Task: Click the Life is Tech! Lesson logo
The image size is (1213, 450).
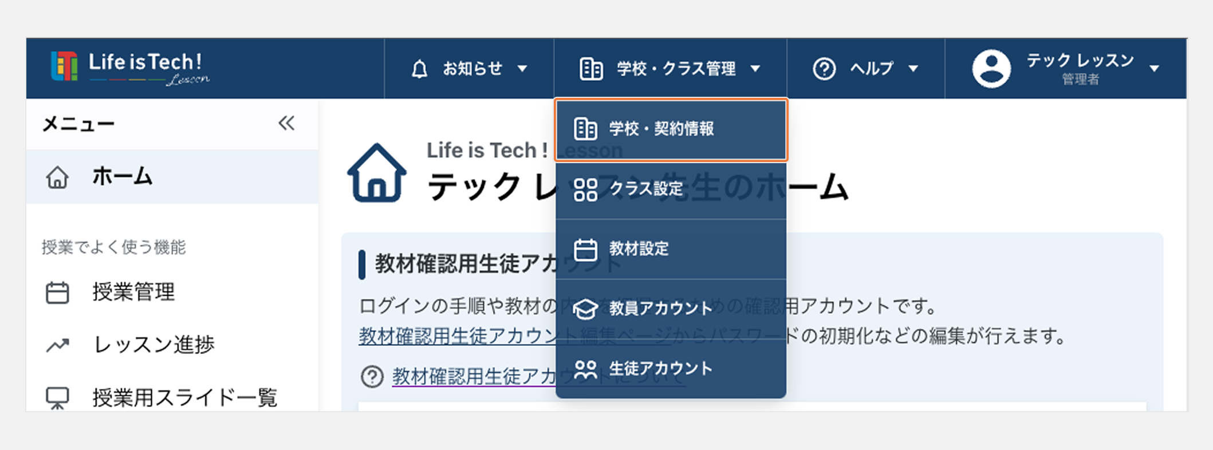Action: point(130,69)
